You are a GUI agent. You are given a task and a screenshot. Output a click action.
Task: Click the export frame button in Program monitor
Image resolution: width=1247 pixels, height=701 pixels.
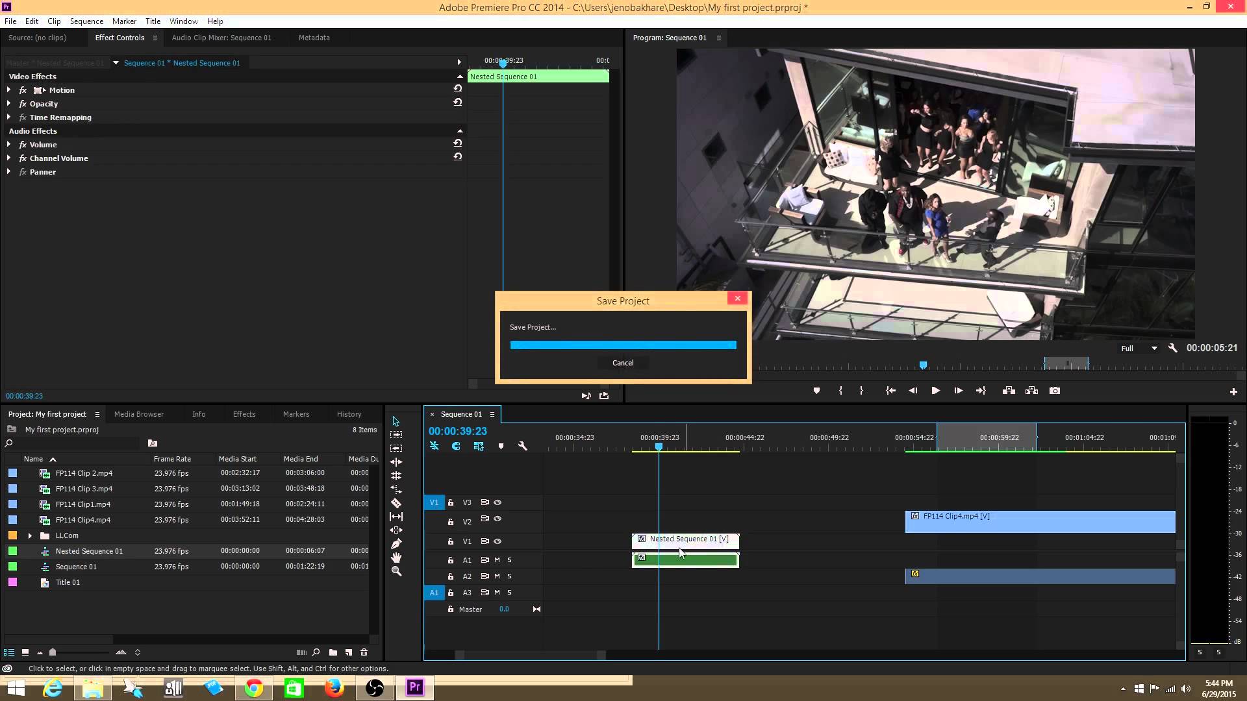[x=1055, y=390]
